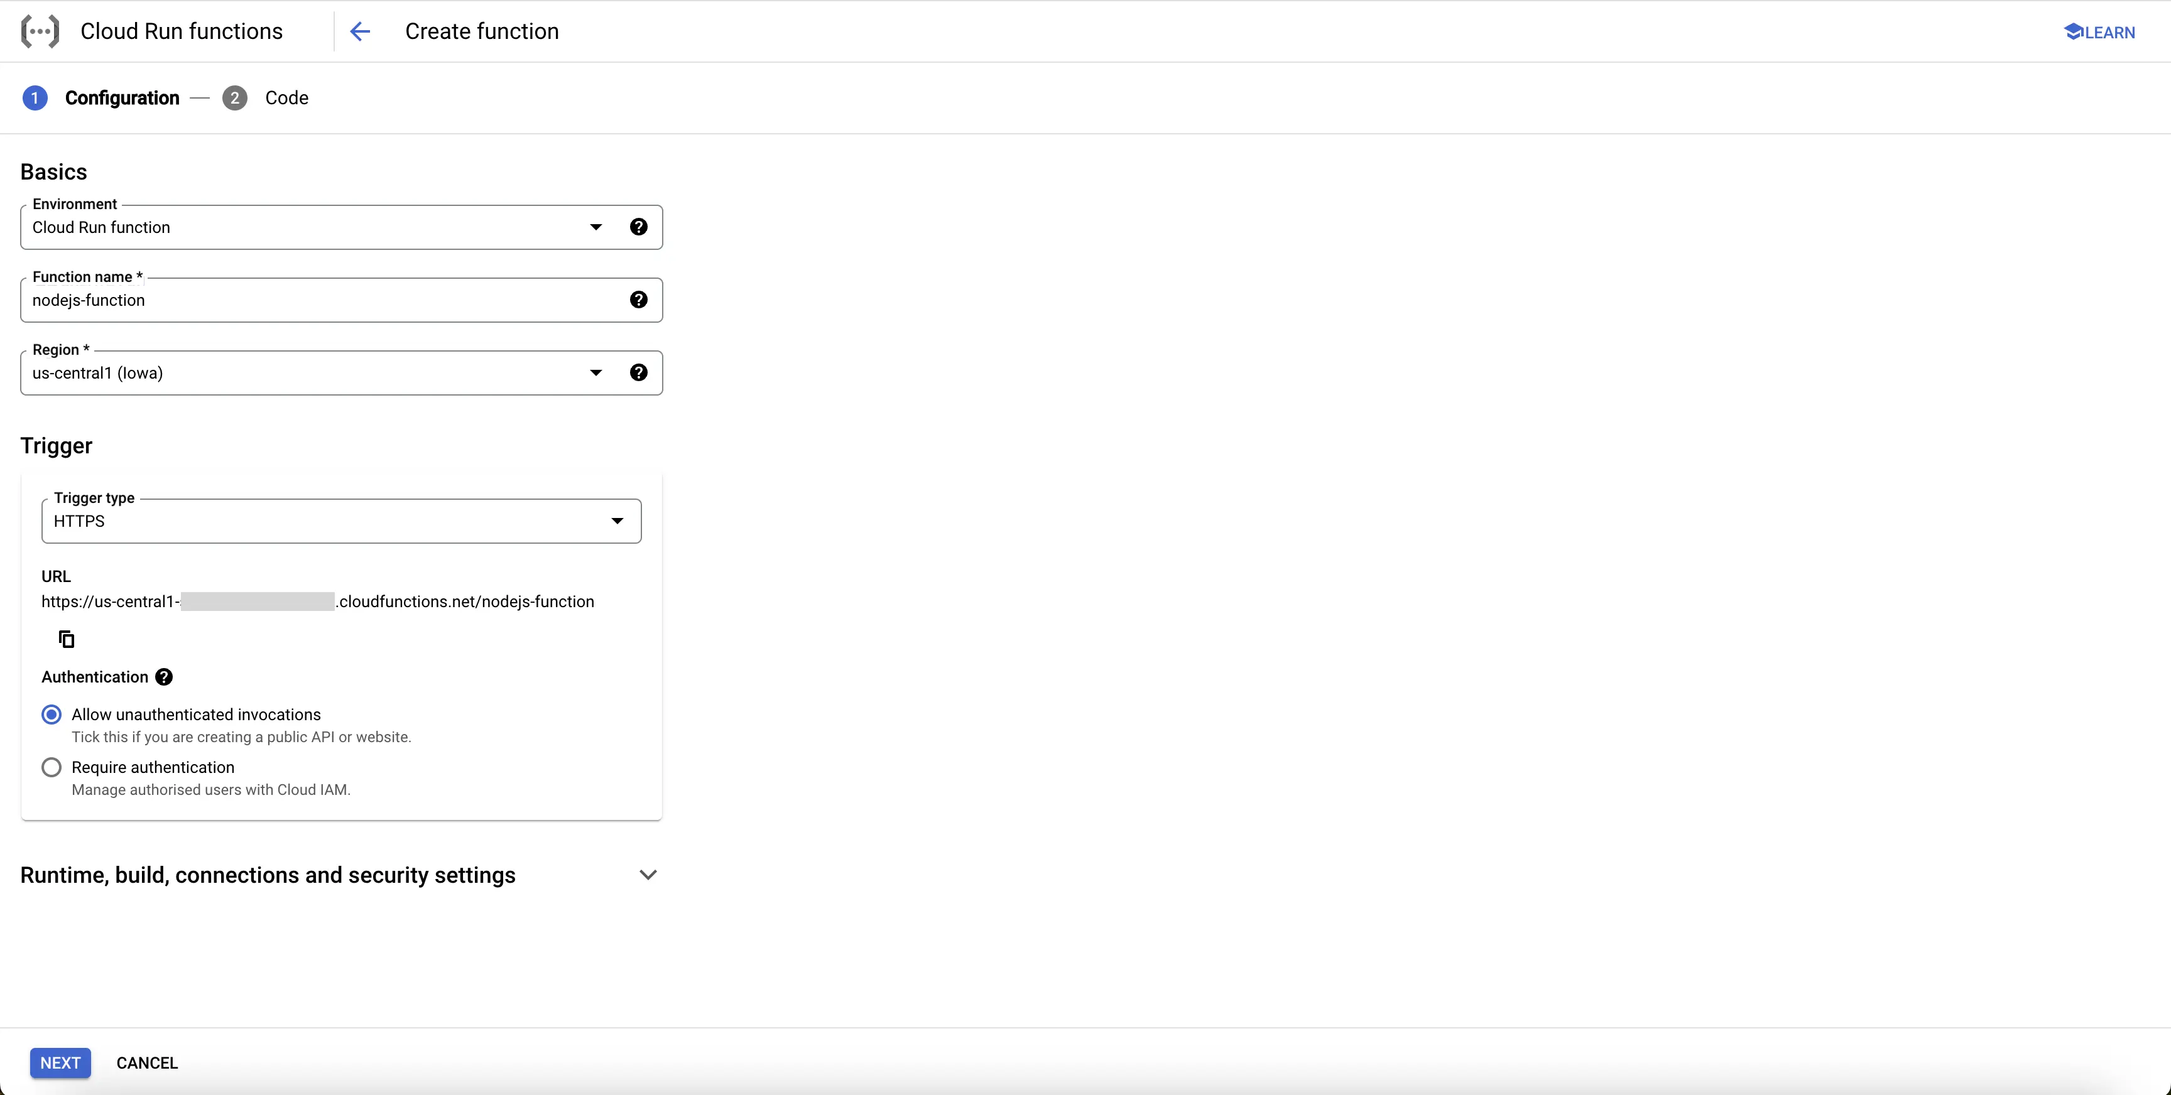
Task: Select Allow unauthenticated invocations radio button
Action: [52, 714]
